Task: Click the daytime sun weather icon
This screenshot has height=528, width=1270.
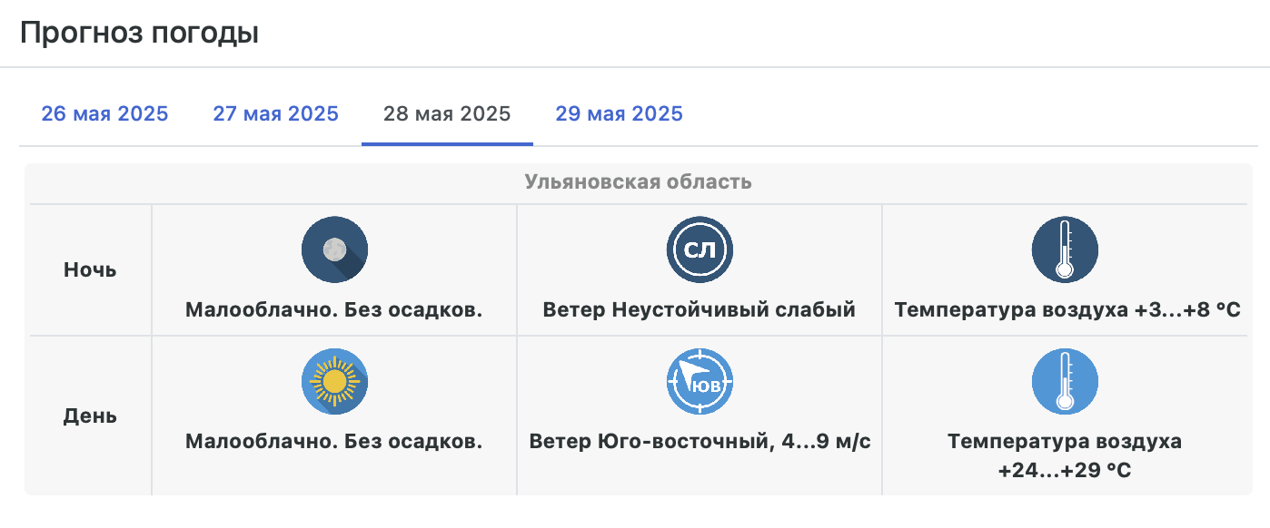Action: point(334,382)
